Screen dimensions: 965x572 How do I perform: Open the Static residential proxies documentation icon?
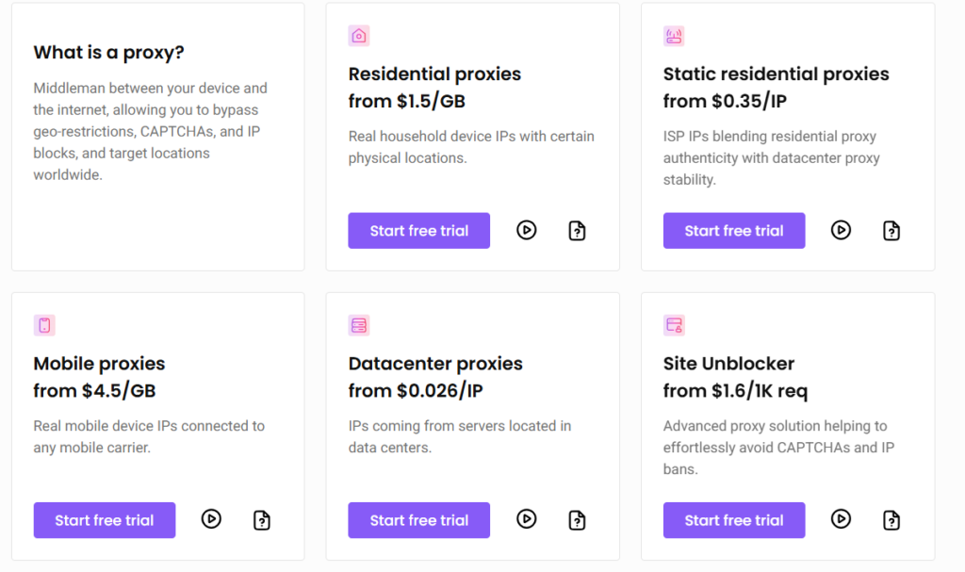click(x=891, y=230)
